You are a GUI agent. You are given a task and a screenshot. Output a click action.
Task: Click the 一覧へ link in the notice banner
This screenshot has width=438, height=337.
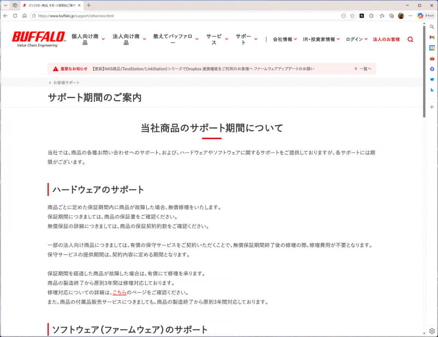coord(364,68)
